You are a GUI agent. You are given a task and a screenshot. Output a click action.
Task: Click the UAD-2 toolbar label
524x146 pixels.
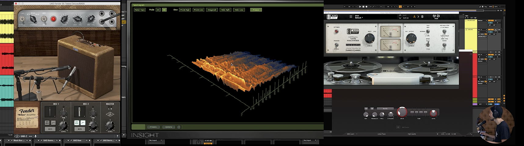pyautogui.click(x=24, y=136)
